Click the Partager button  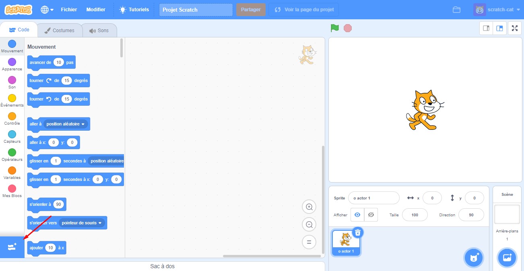click(x=250, y=10)
